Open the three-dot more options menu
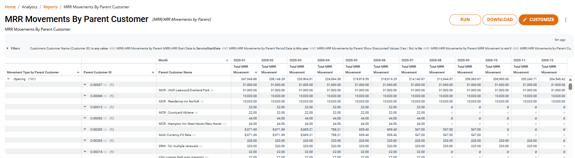This screenshot has width=575, height=158. (x=565, y=20)
